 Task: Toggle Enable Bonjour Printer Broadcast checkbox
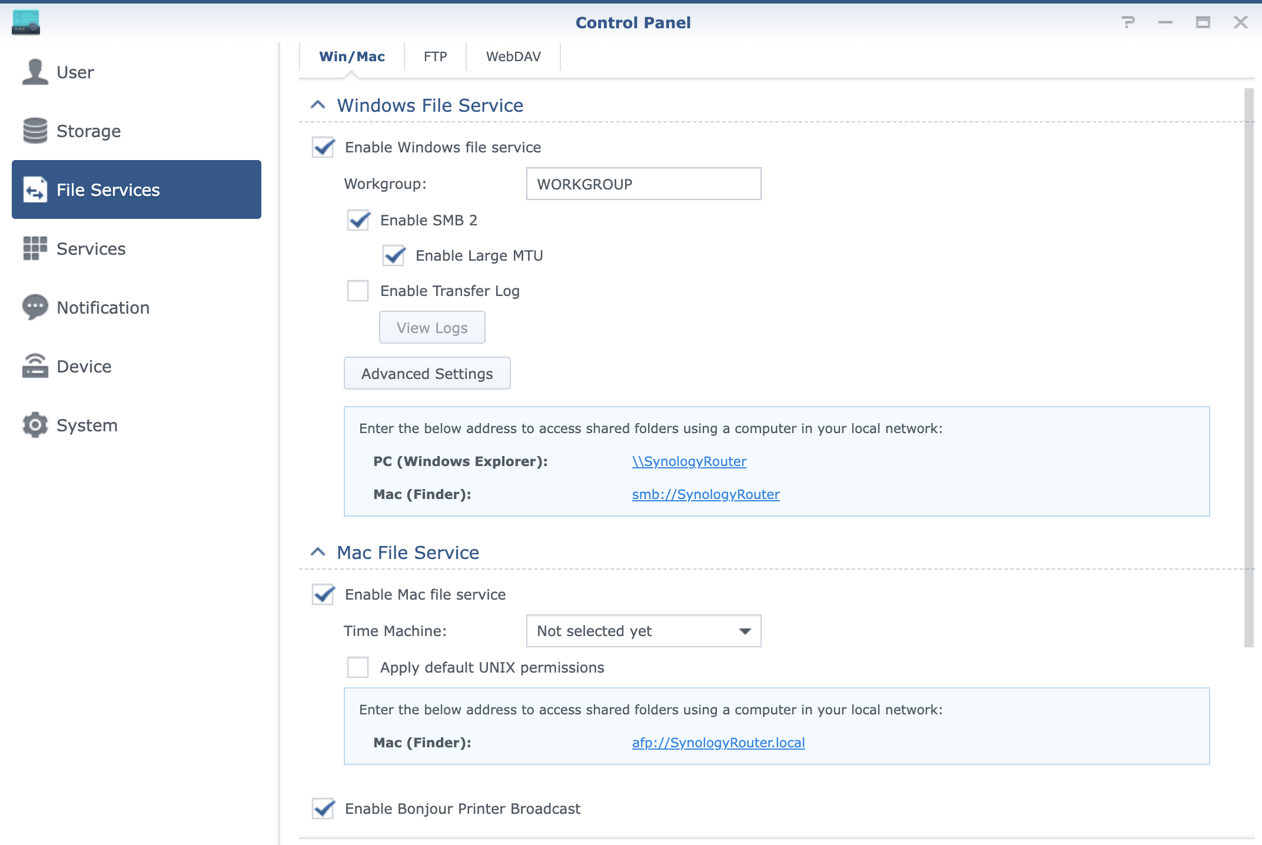(323, 809)
